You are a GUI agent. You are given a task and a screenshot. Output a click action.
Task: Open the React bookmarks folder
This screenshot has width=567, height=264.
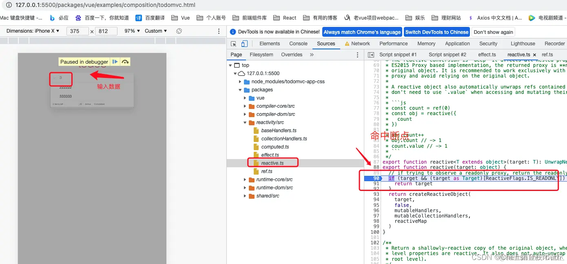pos(285,18)
